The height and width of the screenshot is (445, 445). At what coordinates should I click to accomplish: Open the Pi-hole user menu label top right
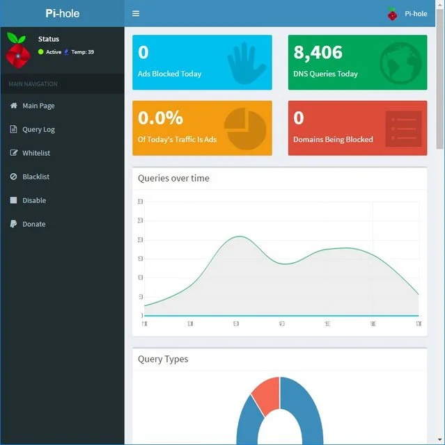416,14
